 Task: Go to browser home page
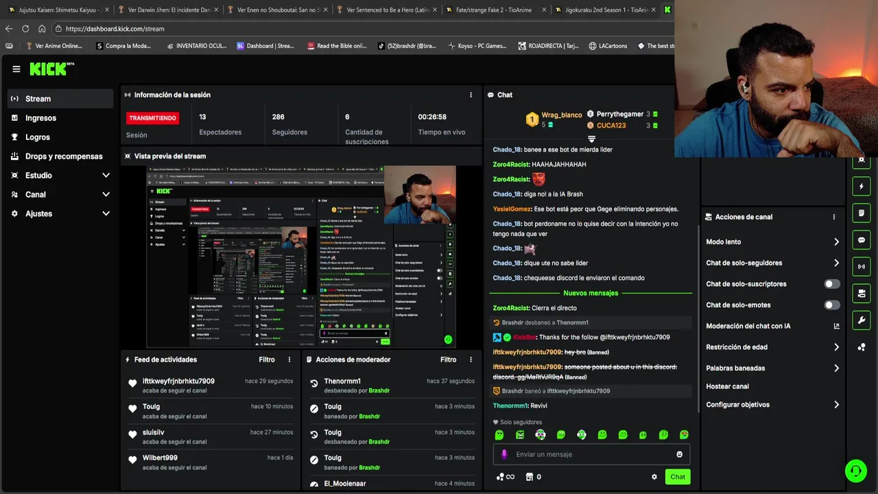click(42, 29)
